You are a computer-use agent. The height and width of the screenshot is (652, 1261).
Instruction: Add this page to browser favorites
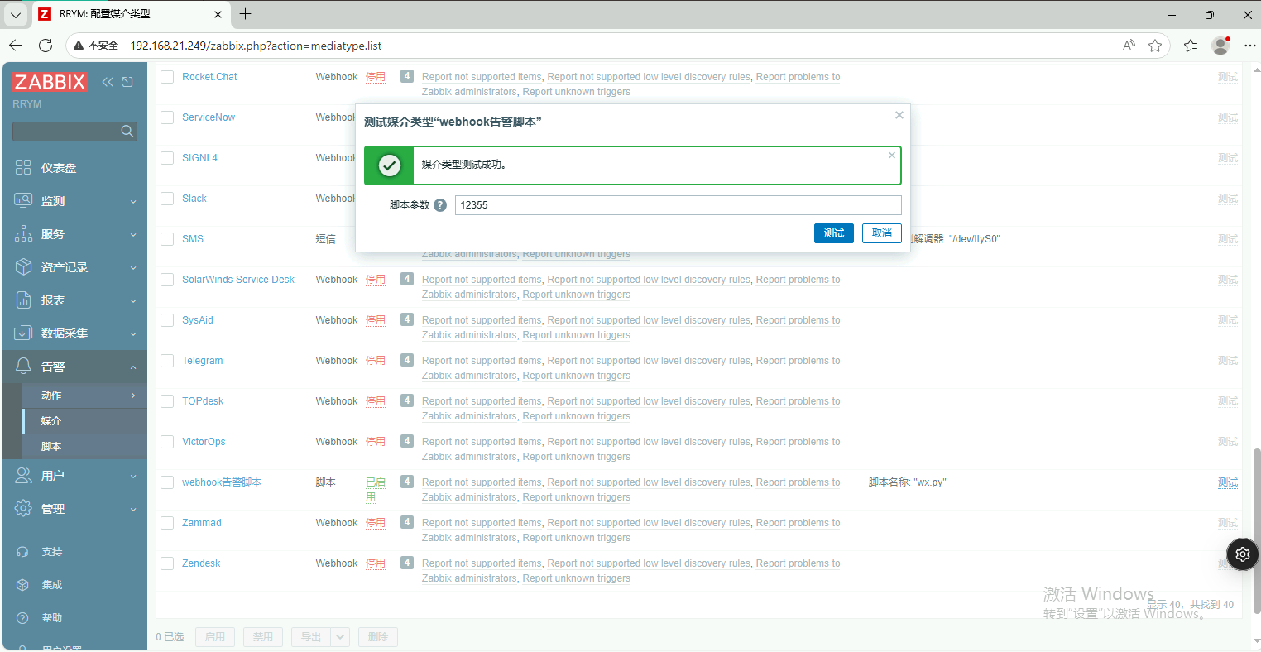(1155, 46)
